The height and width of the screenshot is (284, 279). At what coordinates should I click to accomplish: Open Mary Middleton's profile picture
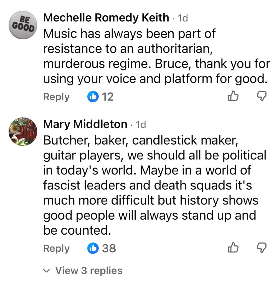coord(23,131)
